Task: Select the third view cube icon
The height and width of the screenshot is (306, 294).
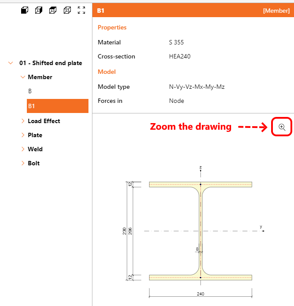Action: [53, 10]
